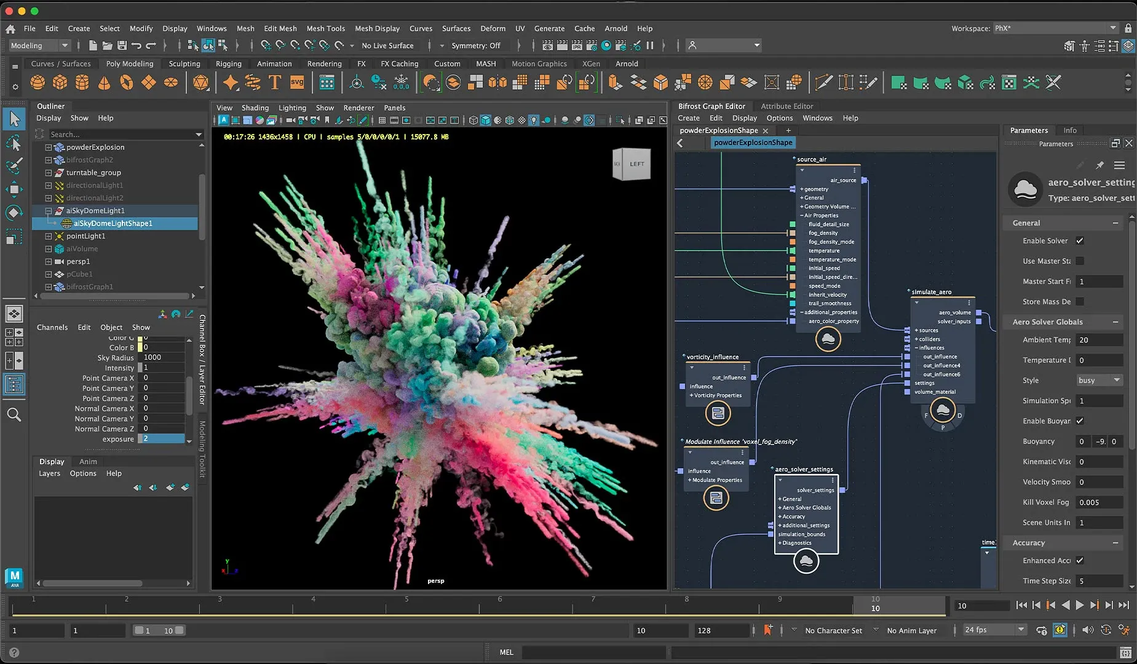Create an SVG object from the shelf
Image resolution: width=1137 pixels, height=664 pixels.
[x=298, y=82]
